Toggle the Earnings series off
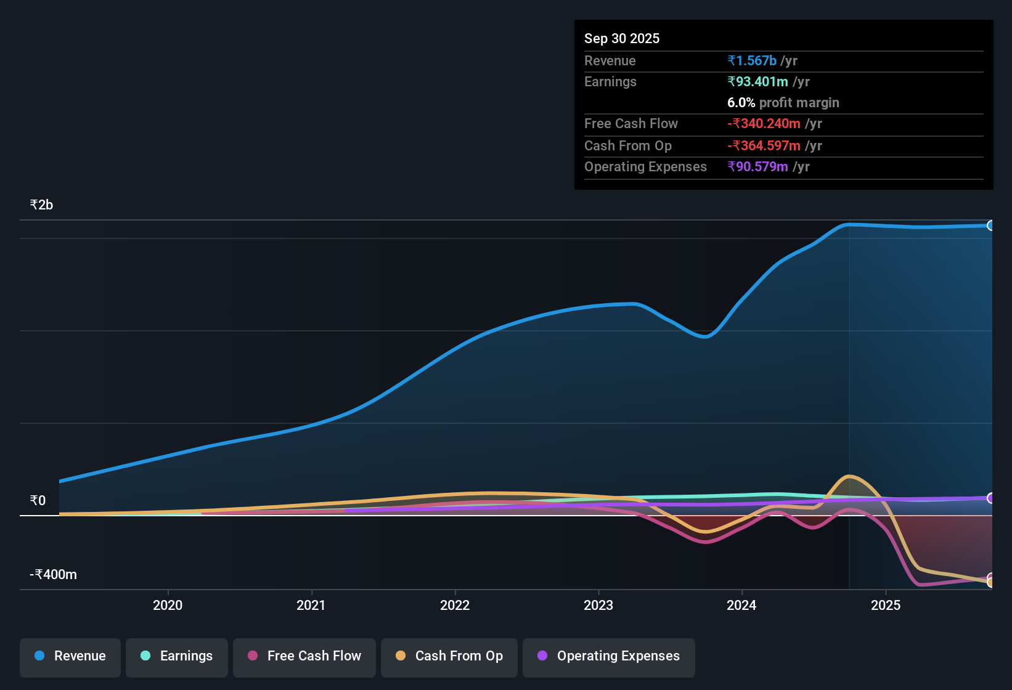Image resolution: width=1012 pixels, height=690 pixels. [x=177, y=656]
